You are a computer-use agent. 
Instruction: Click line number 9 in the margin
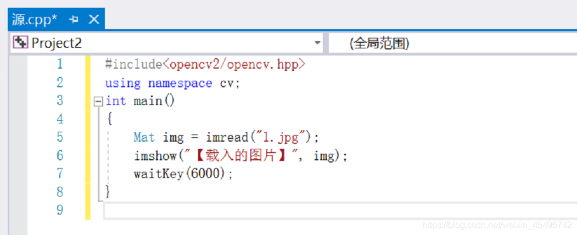click(x=59, y=210)
